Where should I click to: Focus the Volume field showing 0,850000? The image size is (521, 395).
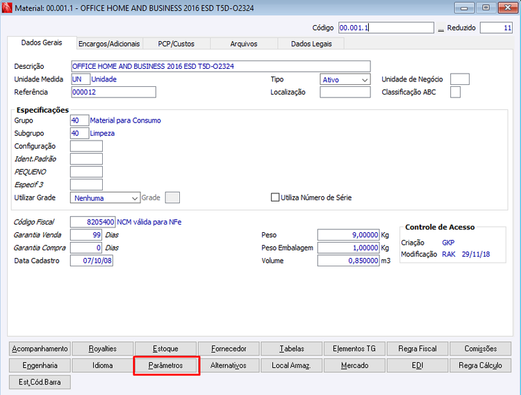[x=348, y=261]
